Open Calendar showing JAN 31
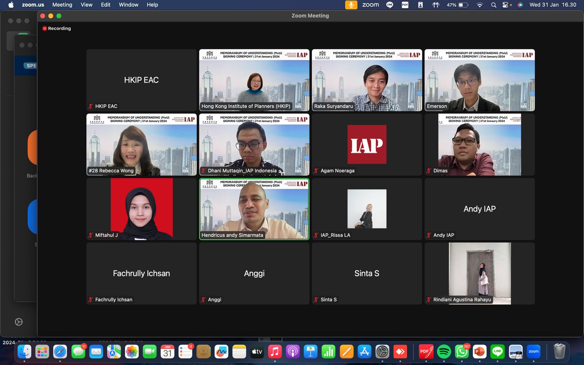The width and height of the screenshot is (584, 365). click(168, 352)
